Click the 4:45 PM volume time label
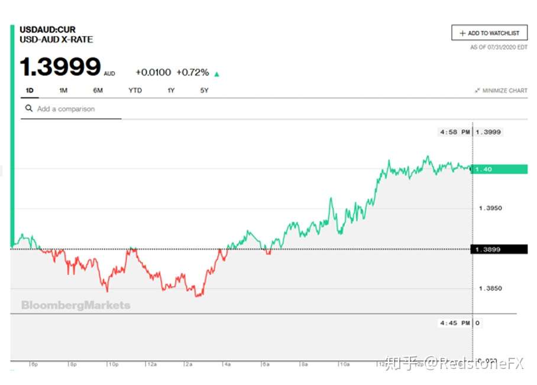The image size is (537, 385). pos(455,323)
